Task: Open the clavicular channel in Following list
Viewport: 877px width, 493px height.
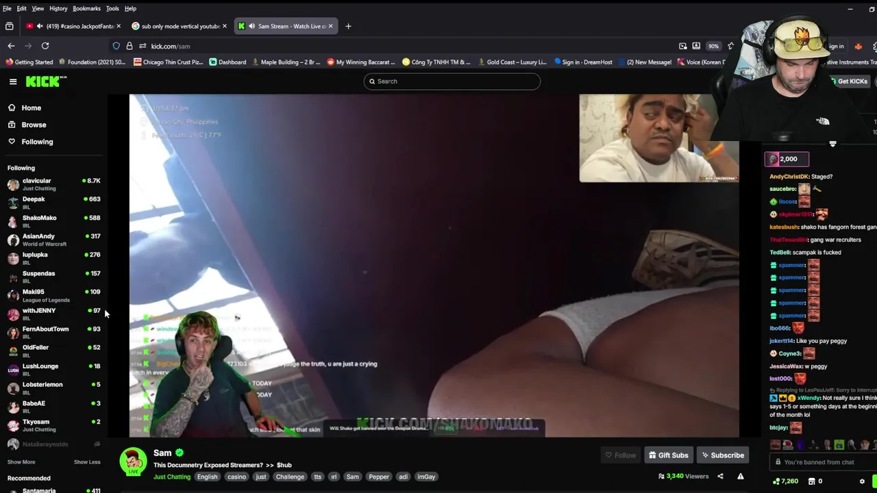Action: 53,184
